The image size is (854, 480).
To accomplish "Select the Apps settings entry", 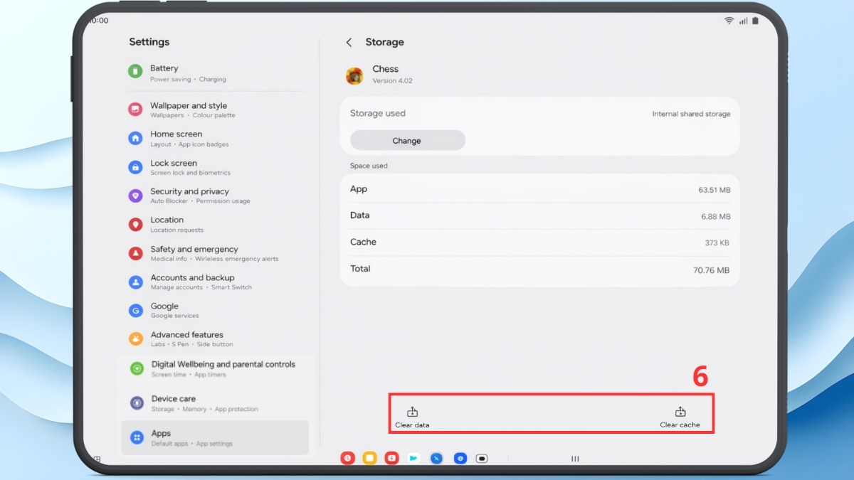I will click(x=216, y=437).
